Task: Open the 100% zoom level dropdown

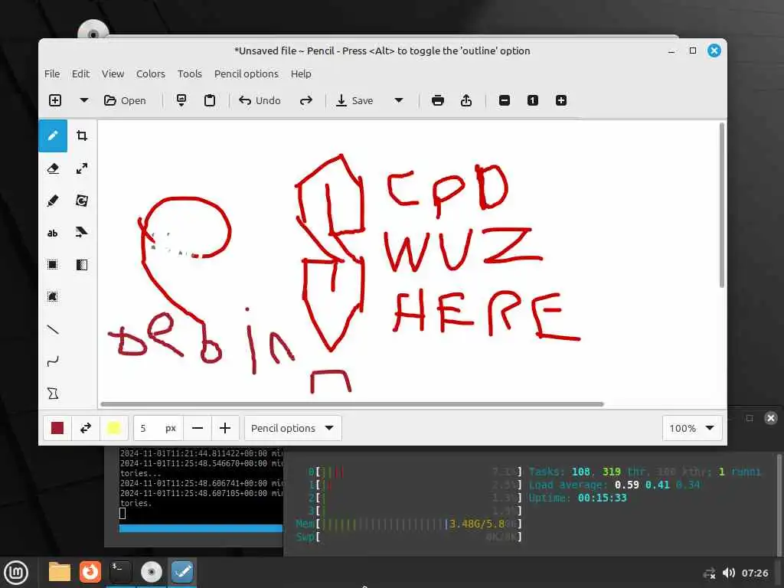Action: tap(692, 428)
